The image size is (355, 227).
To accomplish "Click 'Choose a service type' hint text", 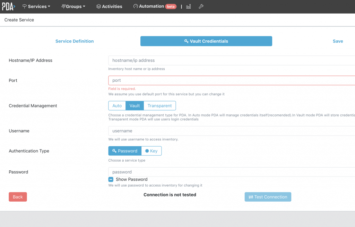I will pyautogui.click(x=127, y=160).
